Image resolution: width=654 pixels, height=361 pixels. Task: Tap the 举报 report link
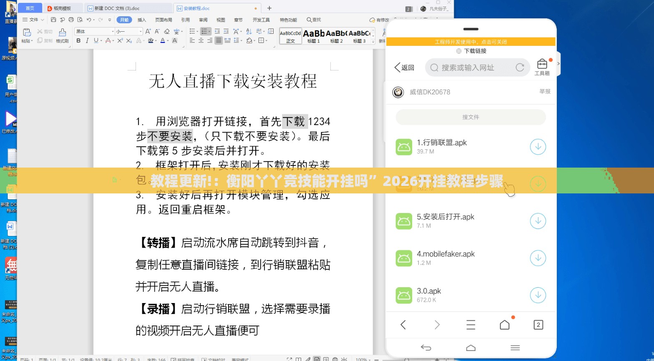(x=545, y=91)
